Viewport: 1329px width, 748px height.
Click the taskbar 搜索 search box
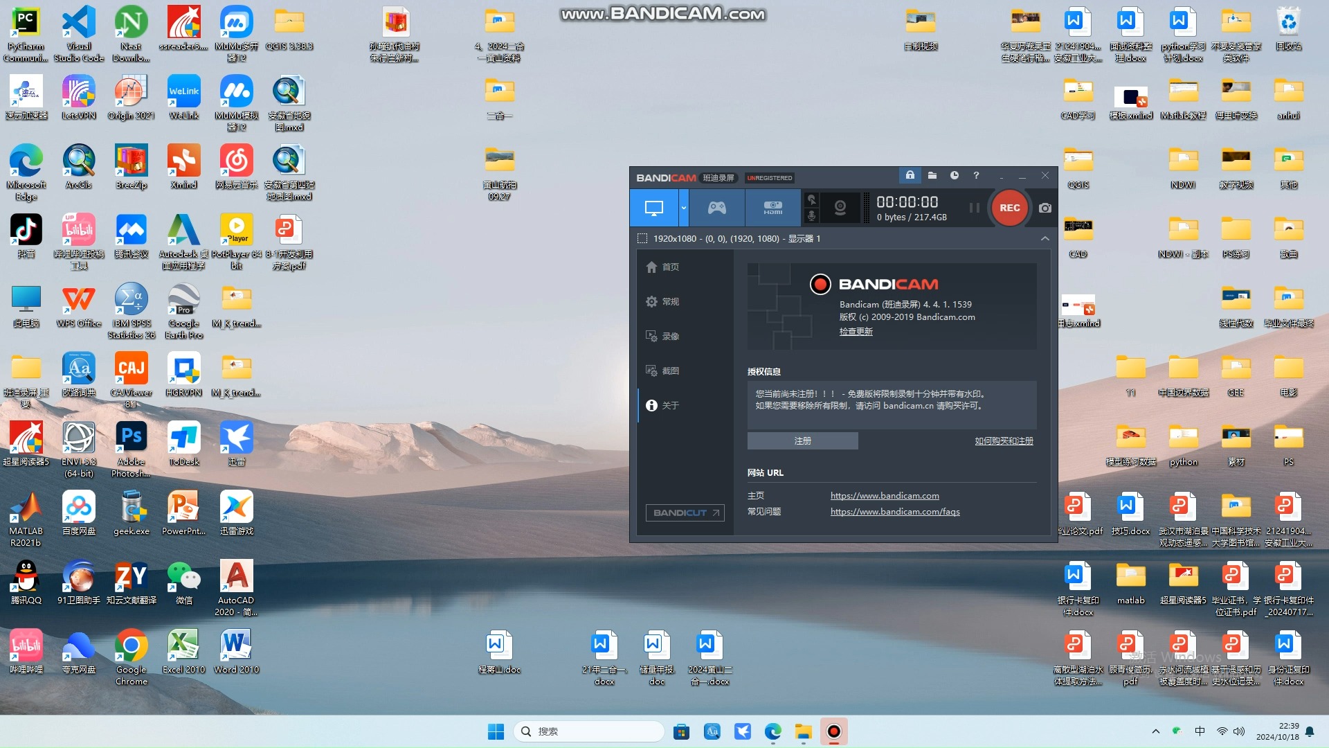point(589,731)
